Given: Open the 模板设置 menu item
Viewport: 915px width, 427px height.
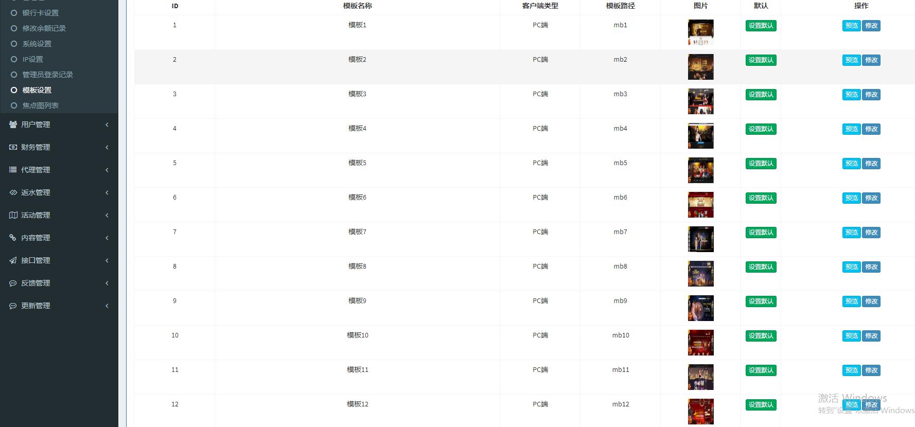Looking at the screenshot, I should [37, 90].
